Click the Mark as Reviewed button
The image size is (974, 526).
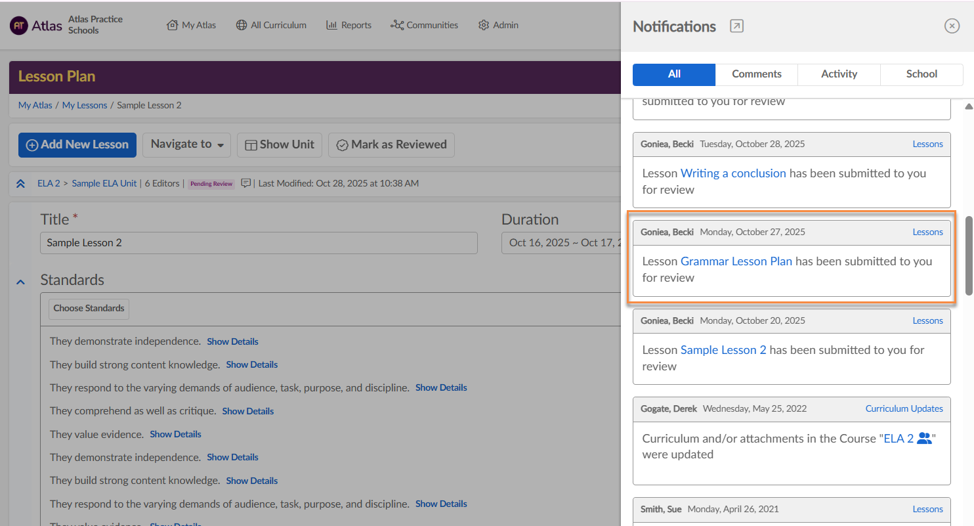tap(391, 144)
